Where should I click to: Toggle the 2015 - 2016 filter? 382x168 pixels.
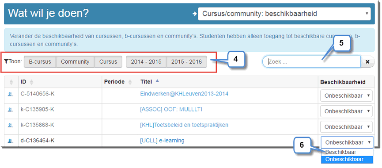(187, 62)
